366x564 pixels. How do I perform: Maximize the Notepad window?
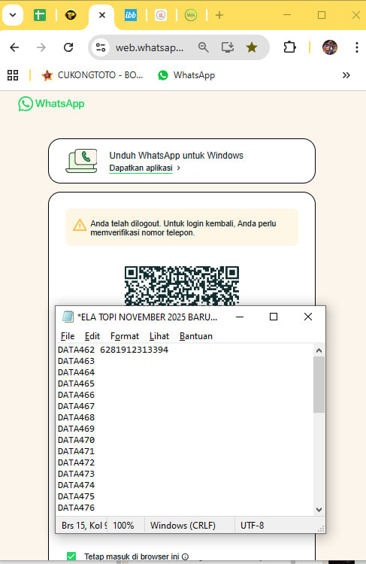tap(274, 317)
